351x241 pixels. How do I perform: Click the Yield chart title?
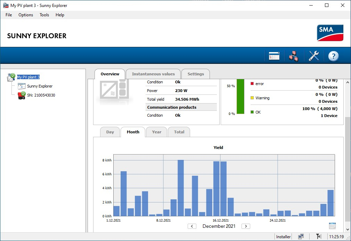[218, 148]
